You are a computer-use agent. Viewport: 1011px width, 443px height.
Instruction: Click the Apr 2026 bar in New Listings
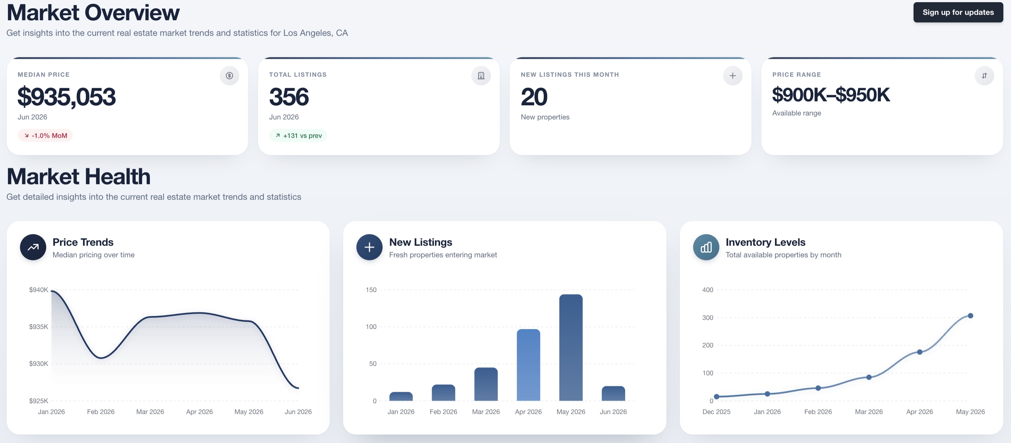point(528,365)
